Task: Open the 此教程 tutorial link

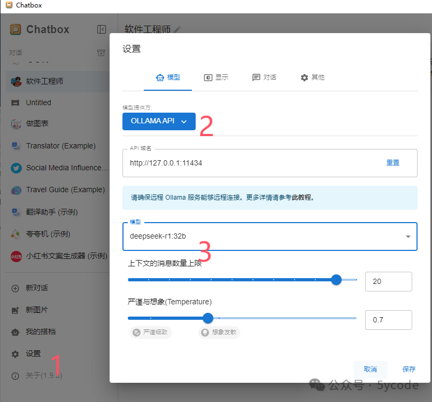Action: (302, 198)
